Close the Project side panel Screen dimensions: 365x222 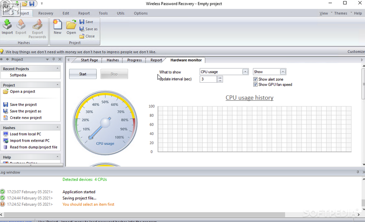tap(60, 59)
